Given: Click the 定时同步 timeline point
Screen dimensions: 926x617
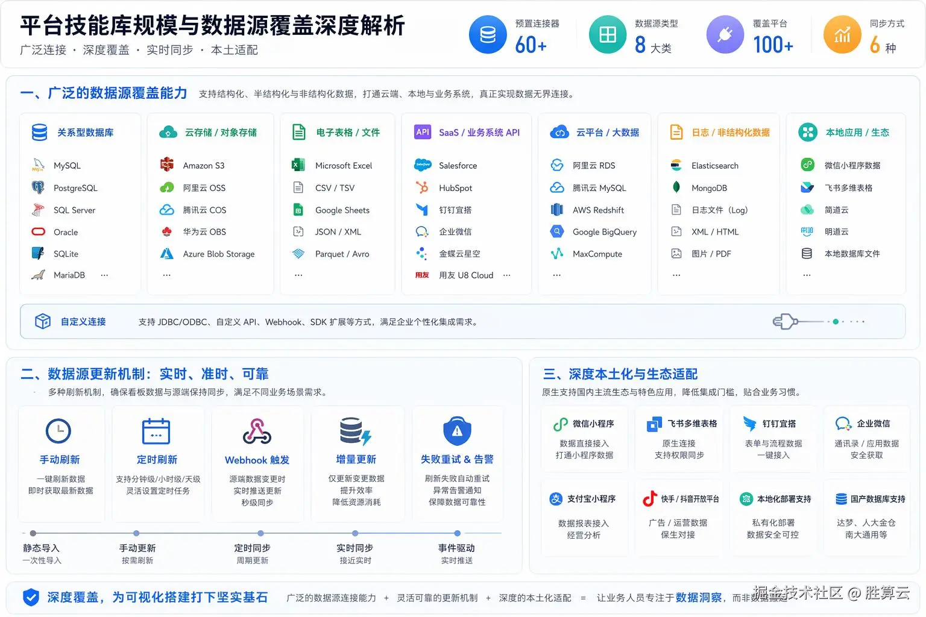Looking at the screenshot, I should tap(260, 533).
